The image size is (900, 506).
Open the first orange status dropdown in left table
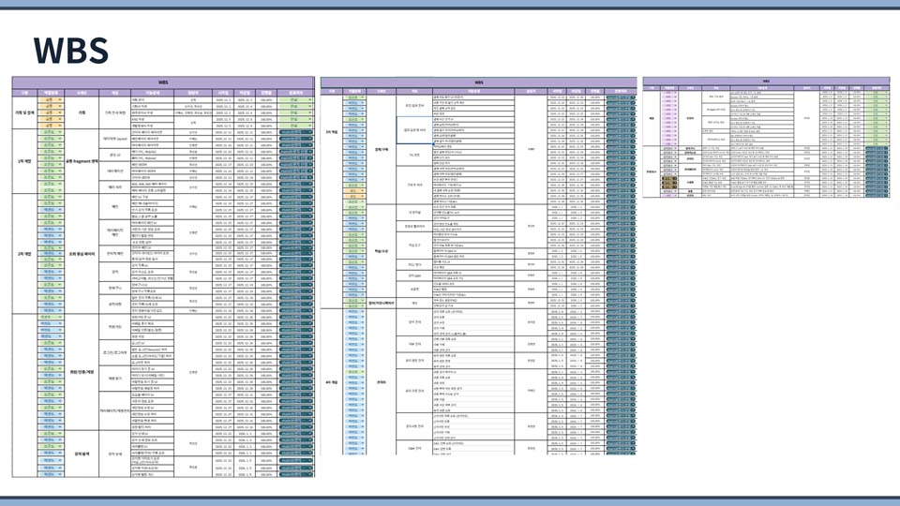[x=52, y=97]
